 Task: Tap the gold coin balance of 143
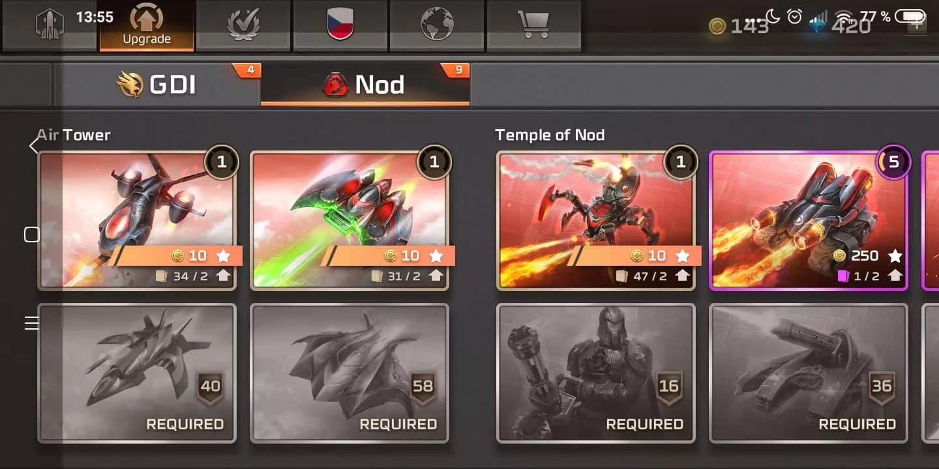(x=739, y=27)
